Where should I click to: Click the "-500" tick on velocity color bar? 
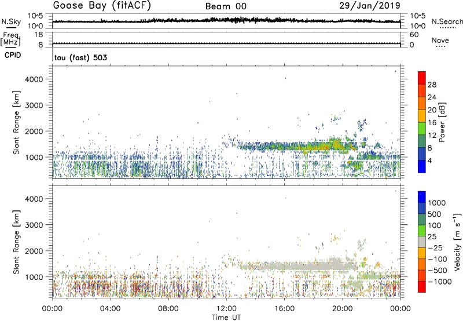click(x=438, y=271)
